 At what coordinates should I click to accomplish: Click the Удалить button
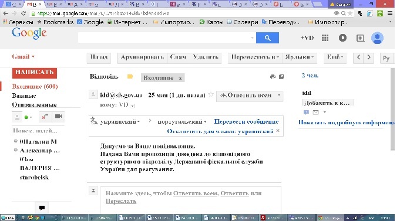(x=206, y=57)
